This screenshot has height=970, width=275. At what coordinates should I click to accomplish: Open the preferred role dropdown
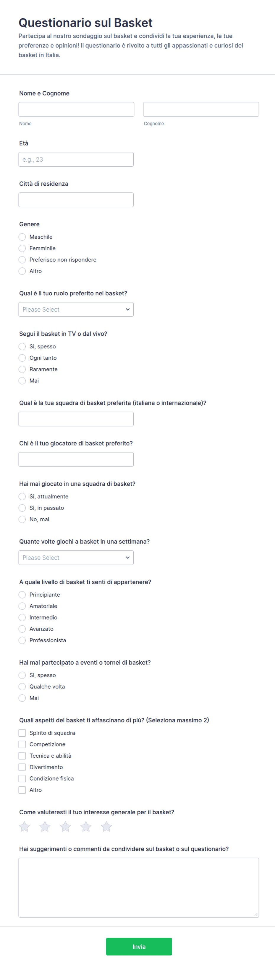(76, 309)
